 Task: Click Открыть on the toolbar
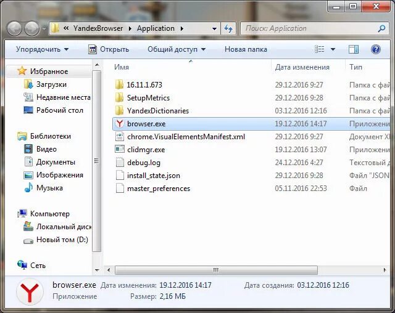click(109, 49)
